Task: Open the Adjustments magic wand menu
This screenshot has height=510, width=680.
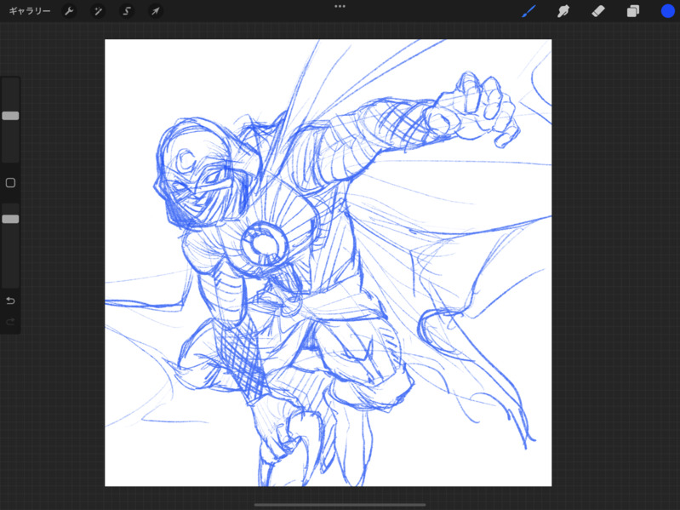Action: 98,11
